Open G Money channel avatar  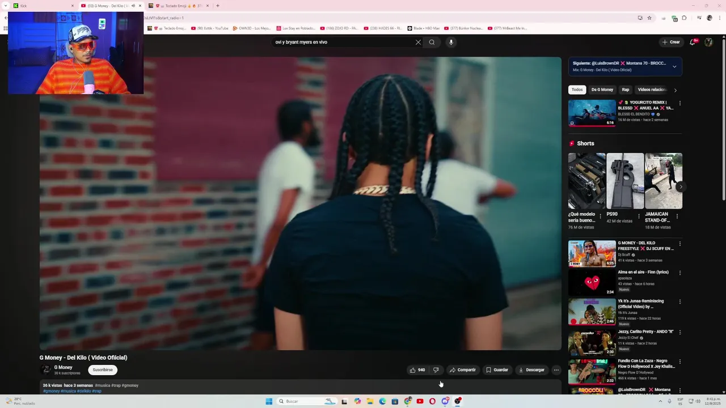[x=45, y=370]
